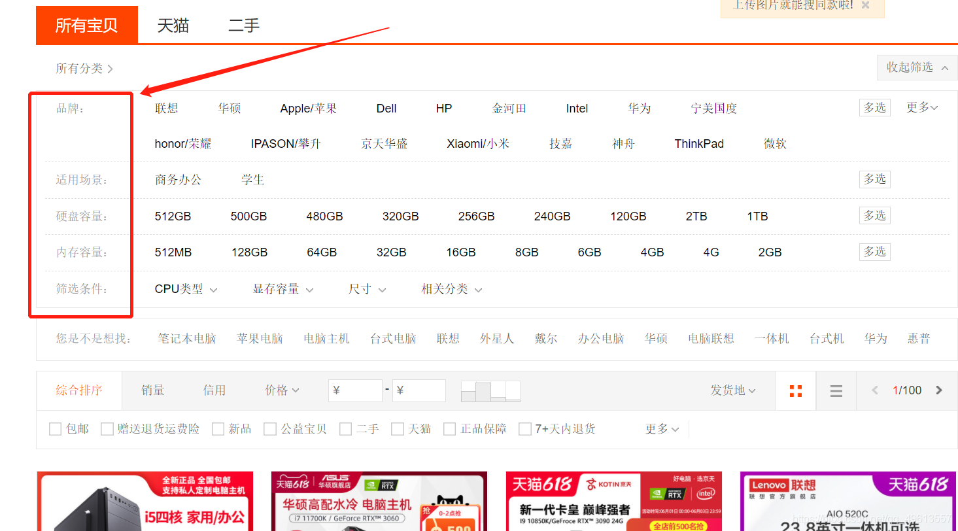Click suggested search 惠普
This screenshot has height=531, width=958.
click(919, 339)
